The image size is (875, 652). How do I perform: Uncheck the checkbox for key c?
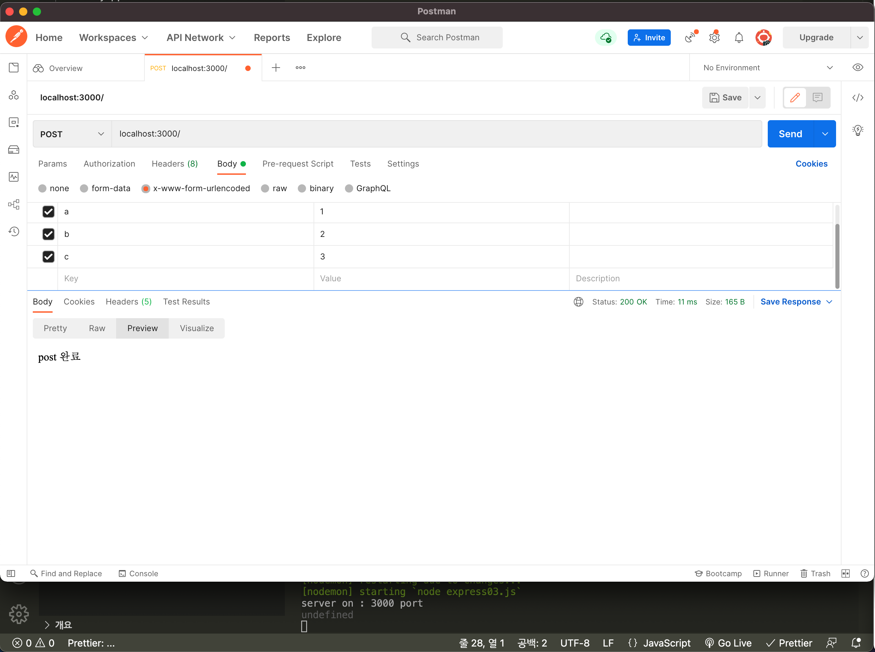48,257
